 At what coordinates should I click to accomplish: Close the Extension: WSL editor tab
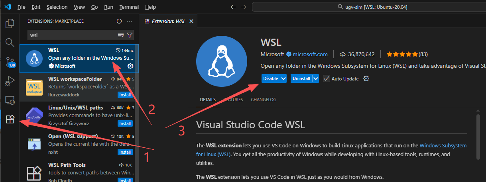click(x=191, y=21)
